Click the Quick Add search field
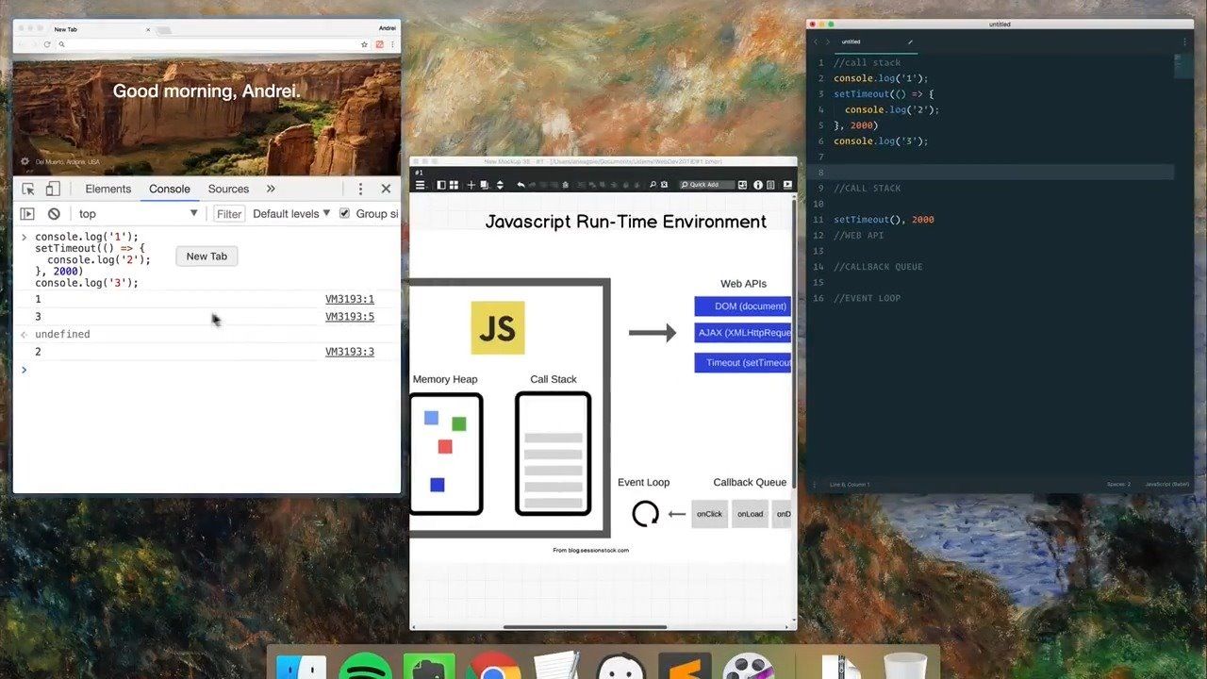Viewport: 1207px width, 679px height. pos(707,185)
